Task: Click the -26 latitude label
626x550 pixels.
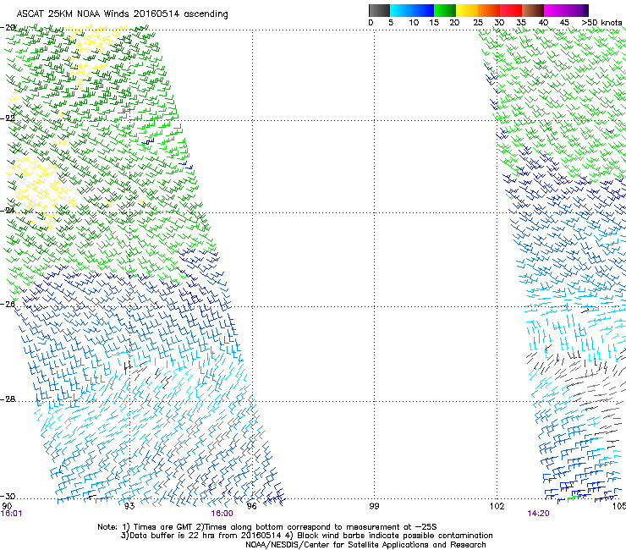Action: point(8,305)
